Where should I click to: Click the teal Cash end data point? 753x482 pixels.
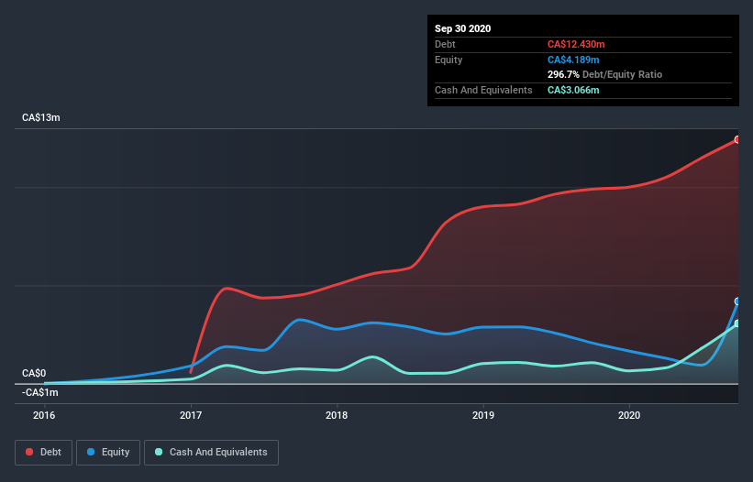tap(737, 323)
